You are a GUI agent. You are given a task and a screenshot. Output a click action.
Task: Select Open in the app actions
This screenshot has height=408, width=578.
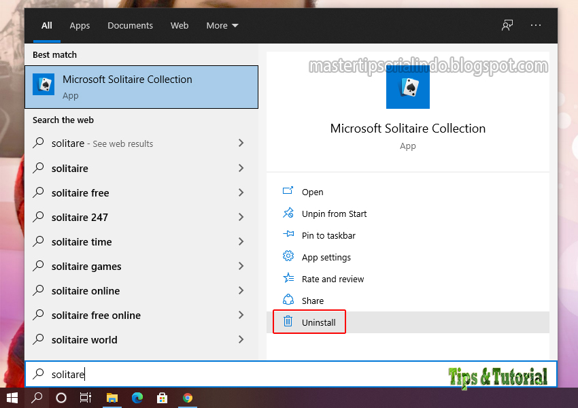pyautogui.click(x=408, y=192)
